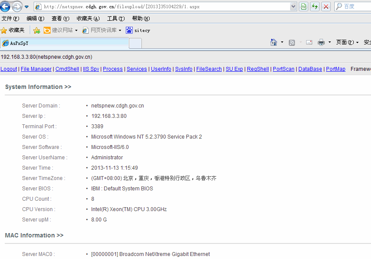Click the Print printer icon
The image size is (371, 259).
(x=321, y=42)
